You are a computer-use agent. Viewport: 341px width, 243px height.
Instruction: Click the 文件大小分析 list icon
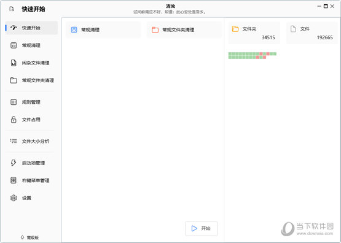pos(14,141)
